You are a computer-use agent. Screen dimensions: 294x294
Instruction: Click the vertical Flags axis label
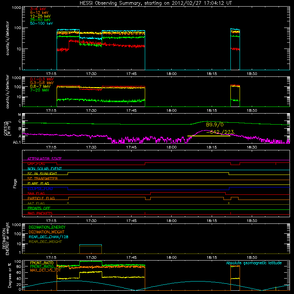point(15,183)
